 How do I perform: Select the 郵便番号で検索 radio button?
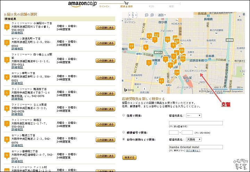click(x=123, y=132)
